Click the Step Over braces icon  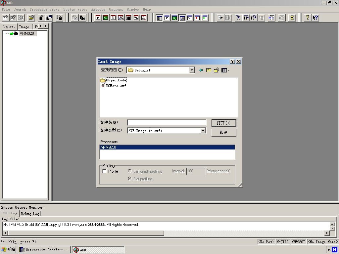pos(246,18)
